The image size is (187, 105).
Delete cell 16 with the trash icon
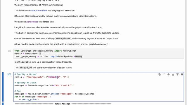tap(182, 74)
